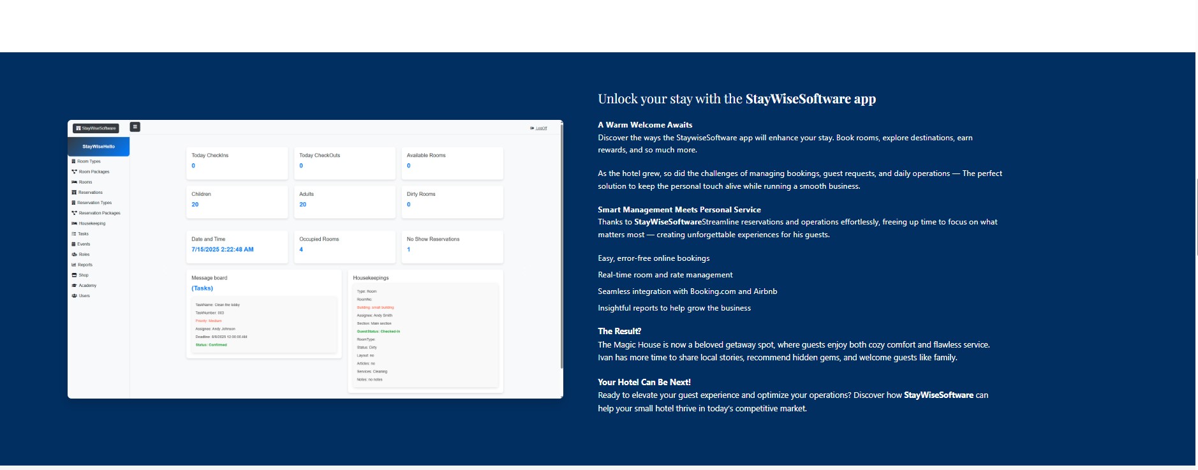Click the No Show Reservations value 1

click(x=409, y=249)
